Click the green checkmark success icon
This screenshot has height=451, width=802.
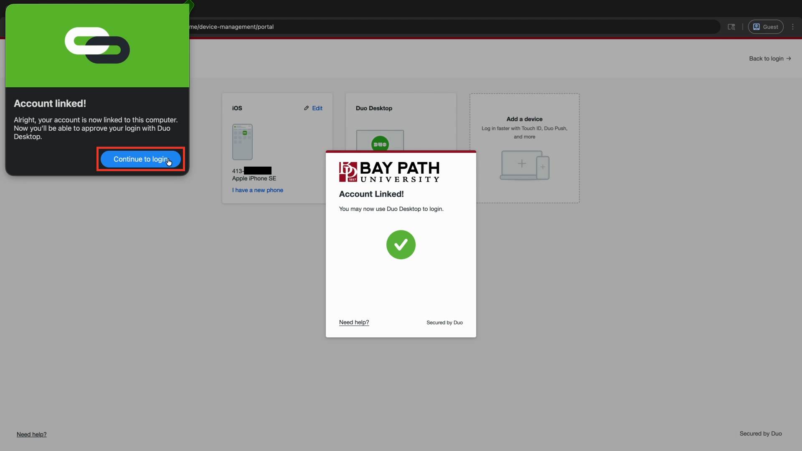(401, 245)
